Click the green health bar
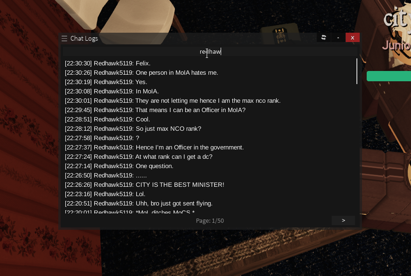The image size is (411, 276). pos(389,76)
